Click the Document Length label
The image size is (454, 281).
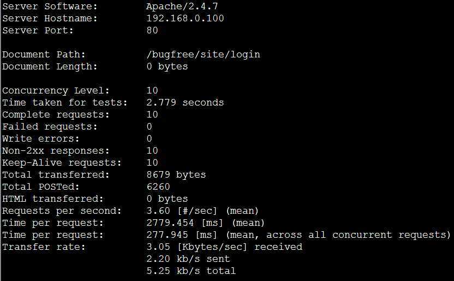(50, 67)
